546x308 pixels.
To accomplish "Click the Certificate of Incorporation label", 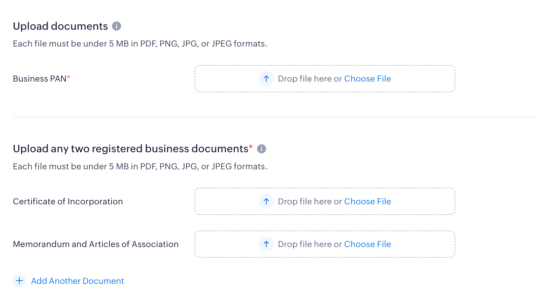I will click(x=68, y=201).
